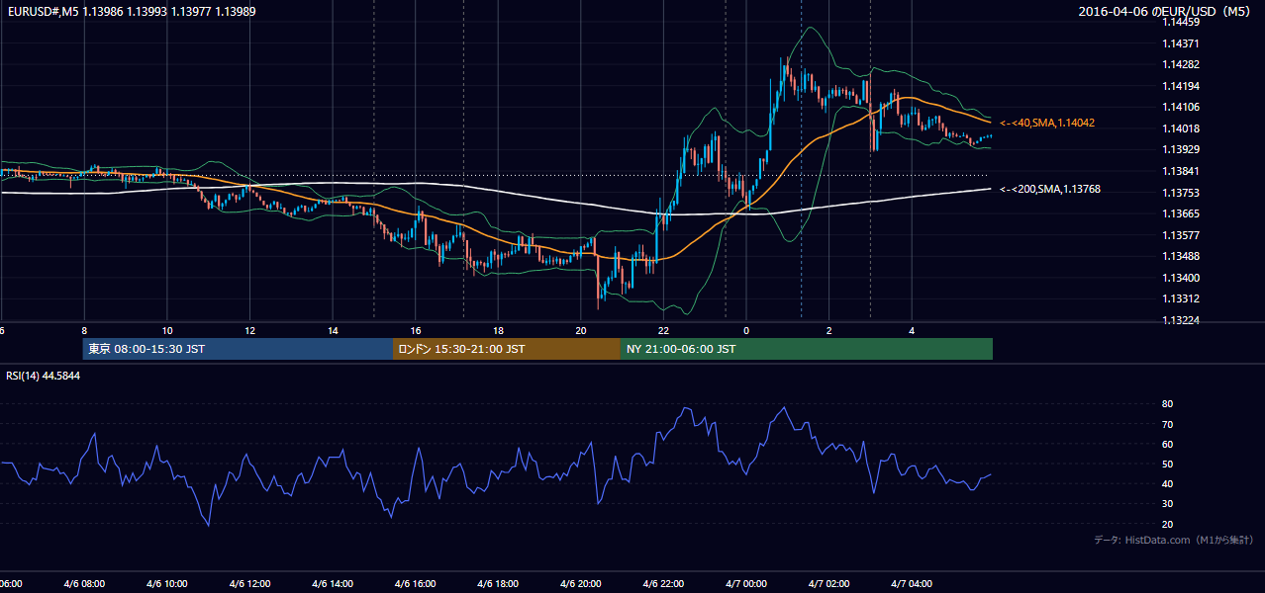Select the 40 SMA 1.14042 orange label

[x=1047, y=123]
